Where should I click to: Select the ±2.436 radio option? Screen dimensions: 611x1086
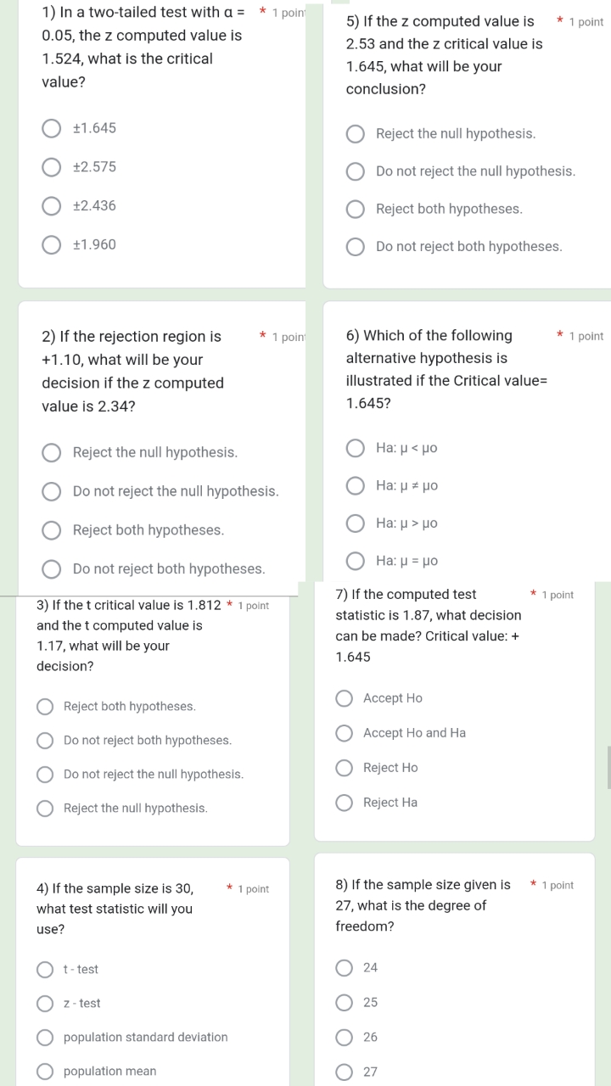click(x=53, y=206)
